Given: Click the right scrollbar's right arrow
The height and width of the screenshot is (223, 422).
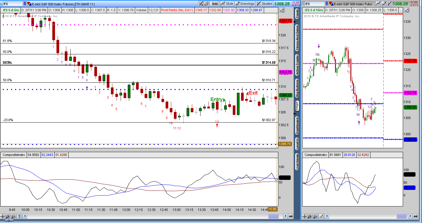Looking at the screenshot, I should [x=410, y=216].
